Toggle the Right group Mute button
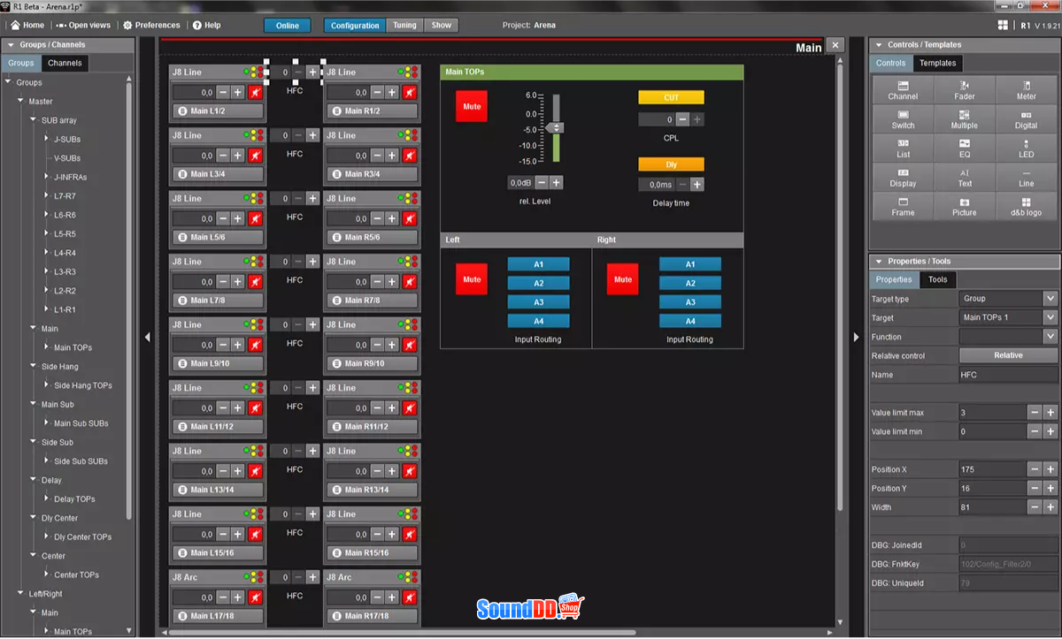This screenshot has height=639, width=1062. click(x=623, y=279)
